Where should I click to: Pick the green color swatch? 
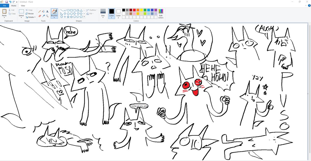point(145,10)
